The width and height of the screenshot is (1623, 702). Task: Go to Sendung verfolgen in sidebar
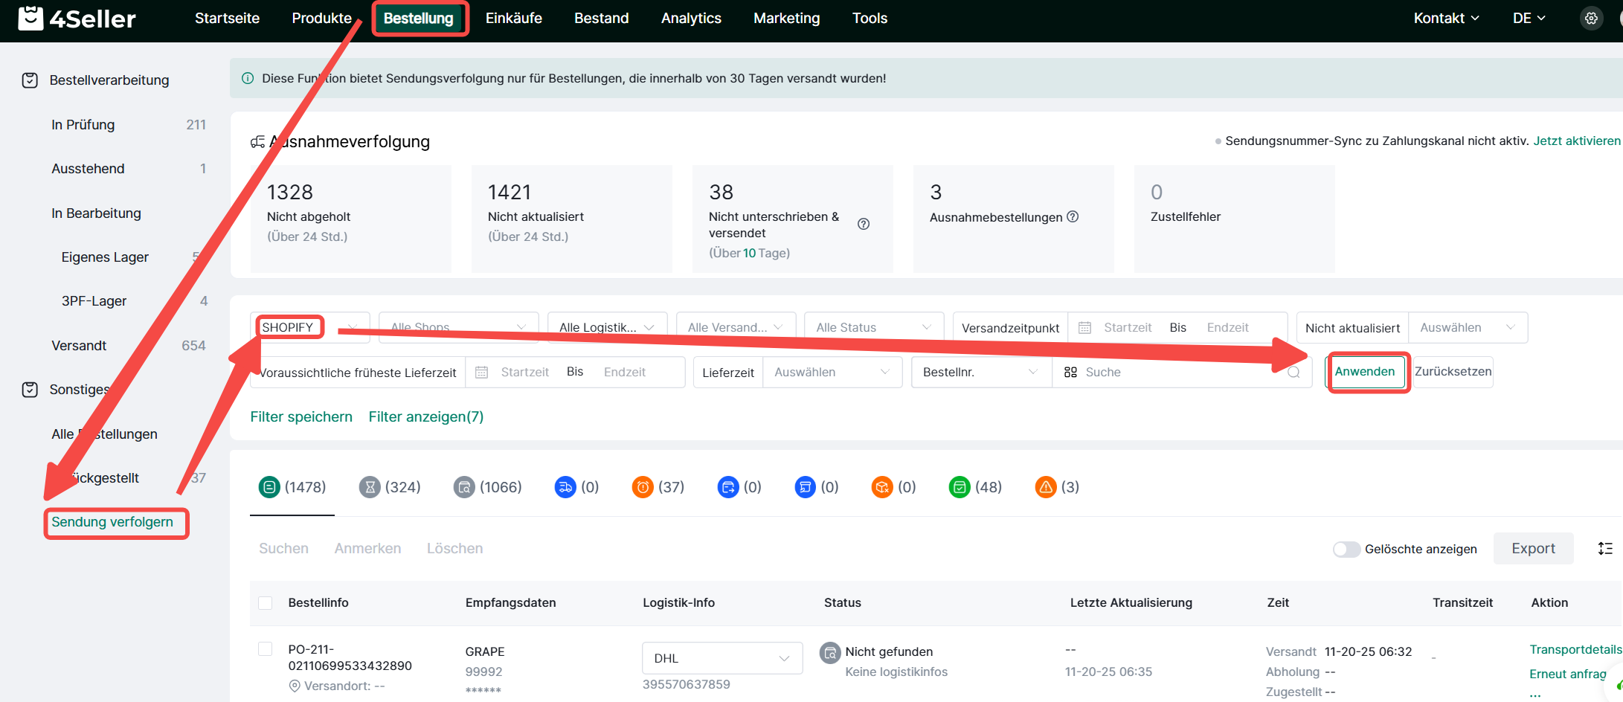(112, 522)
